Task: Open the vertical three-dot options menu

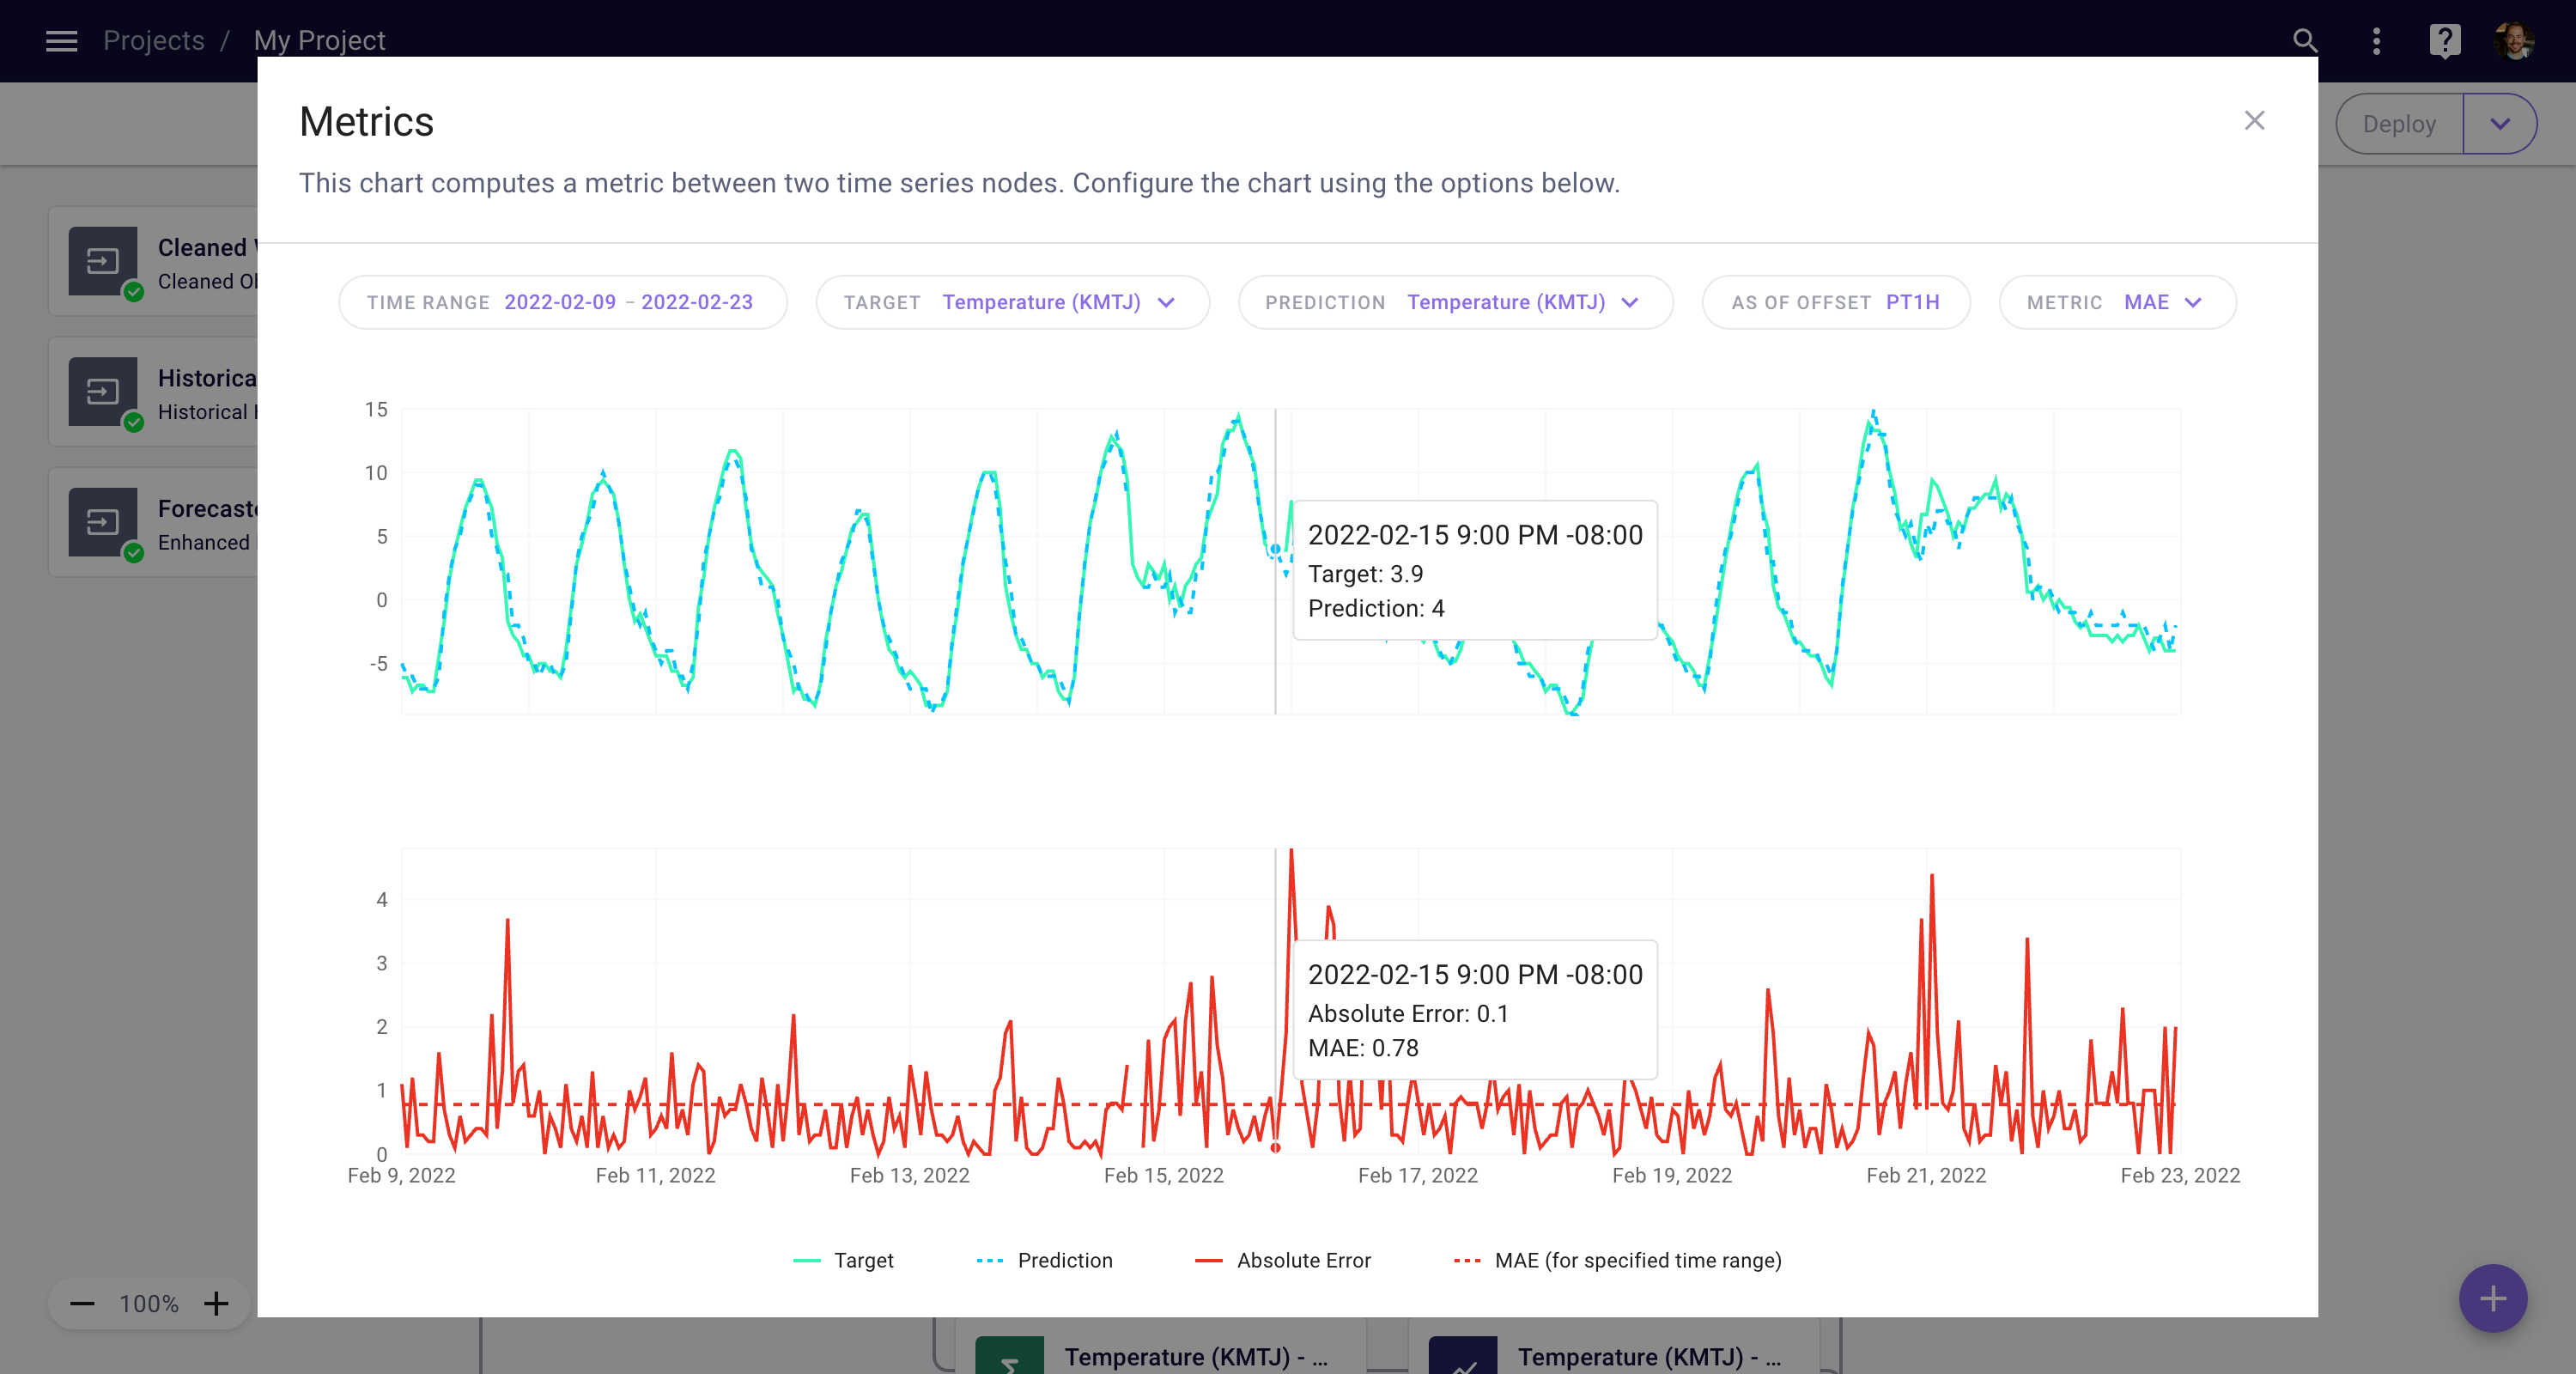Action: [2377, 41]
